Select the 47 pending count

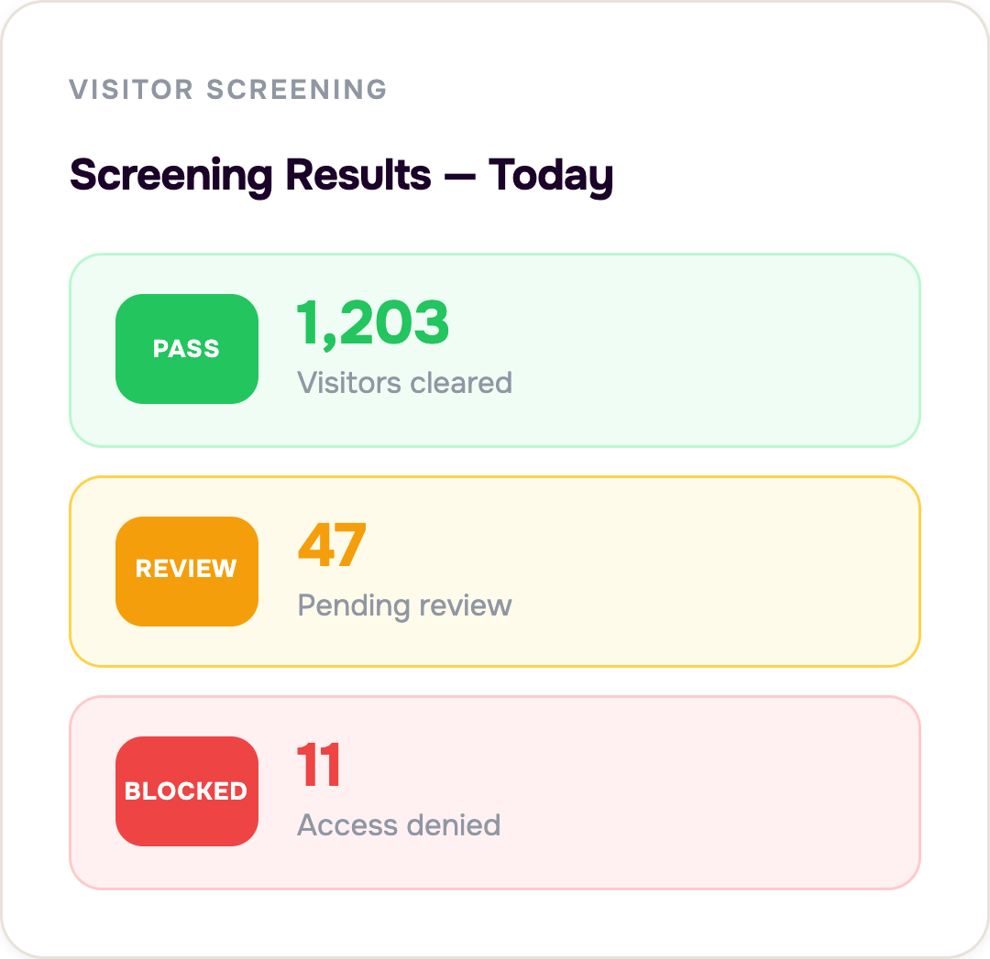click(332, 546)
